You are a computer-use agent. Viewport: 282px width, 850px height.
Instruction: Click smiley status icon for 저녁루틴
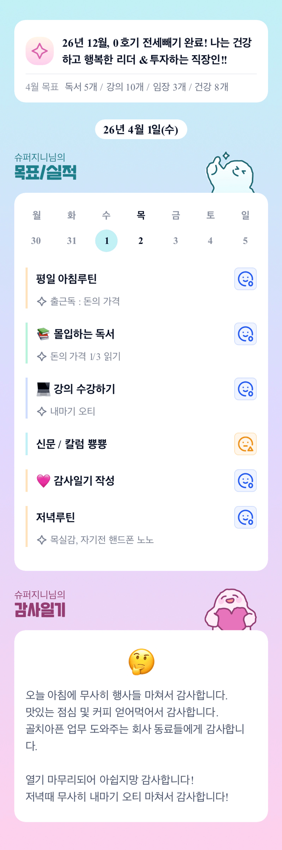[245, 517]
